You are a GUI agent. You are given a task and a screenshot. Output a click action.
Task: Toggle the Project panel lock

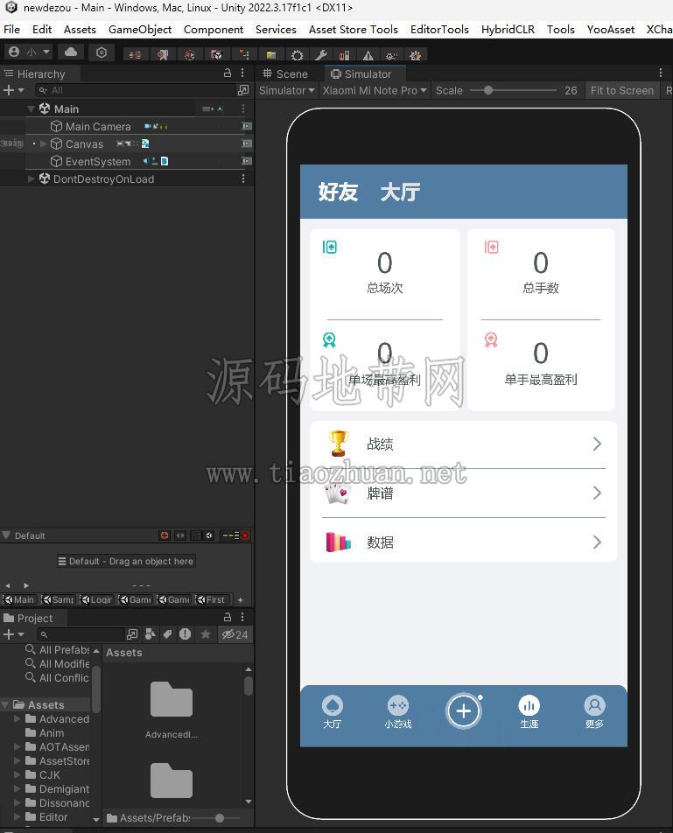tap(228, 617)
